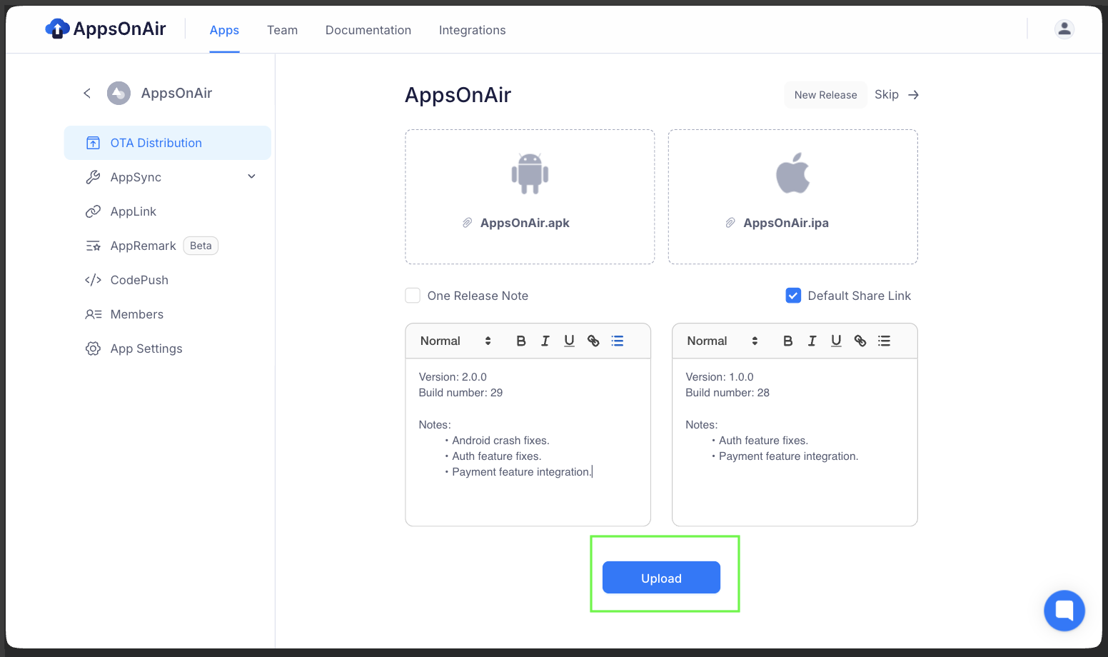
Task: Toggle bullet list in Android release note editor
Action: click(x=618, y=341)
